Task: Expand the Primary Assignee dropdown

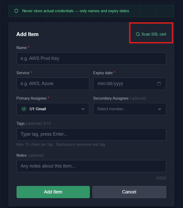Action: point(53,109)
